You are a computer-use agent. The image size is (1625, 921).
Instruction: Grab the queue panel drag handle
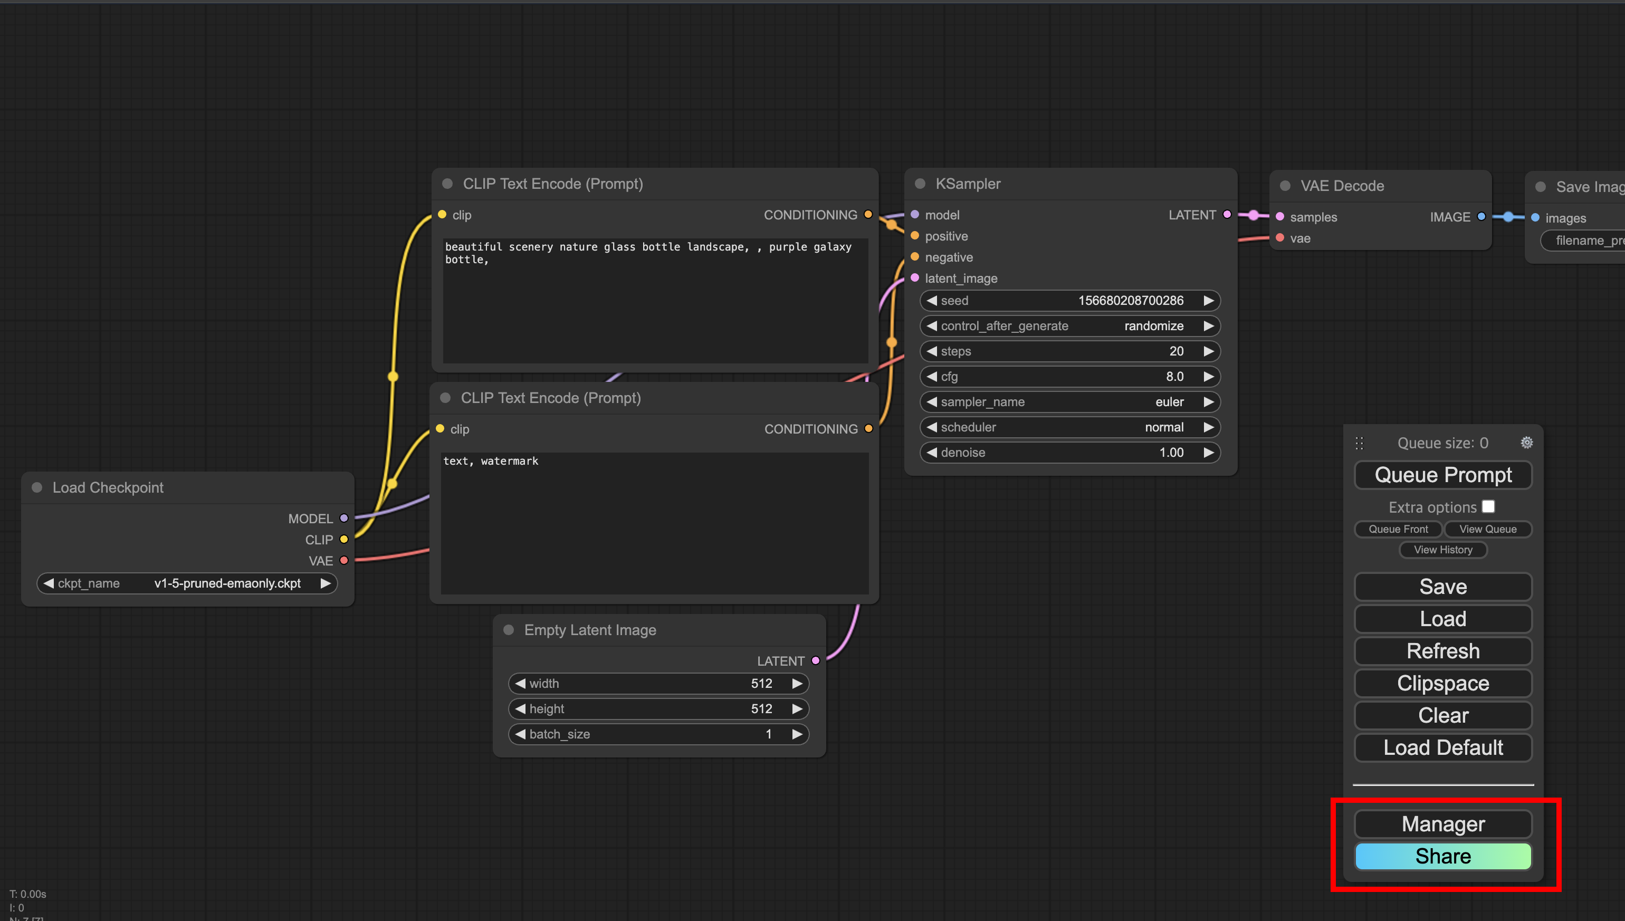(x=1359, y=443)
